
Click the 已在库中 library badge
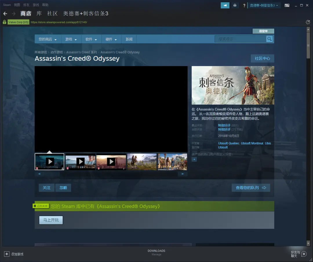41,206
